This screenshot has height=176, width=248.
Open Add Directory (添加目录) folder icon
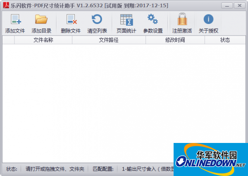[41, 19]
